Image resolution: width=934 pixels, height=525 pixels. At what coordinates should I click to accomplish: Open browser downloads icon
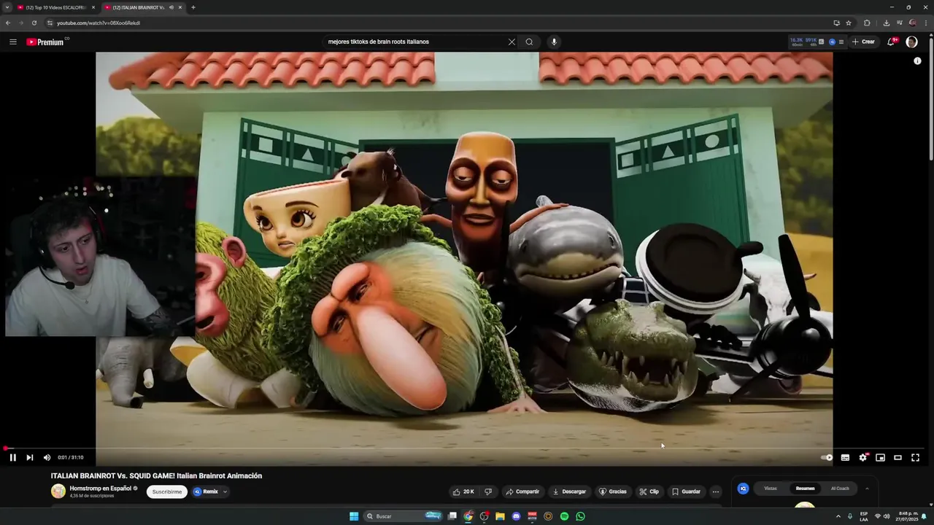(886, 23)
